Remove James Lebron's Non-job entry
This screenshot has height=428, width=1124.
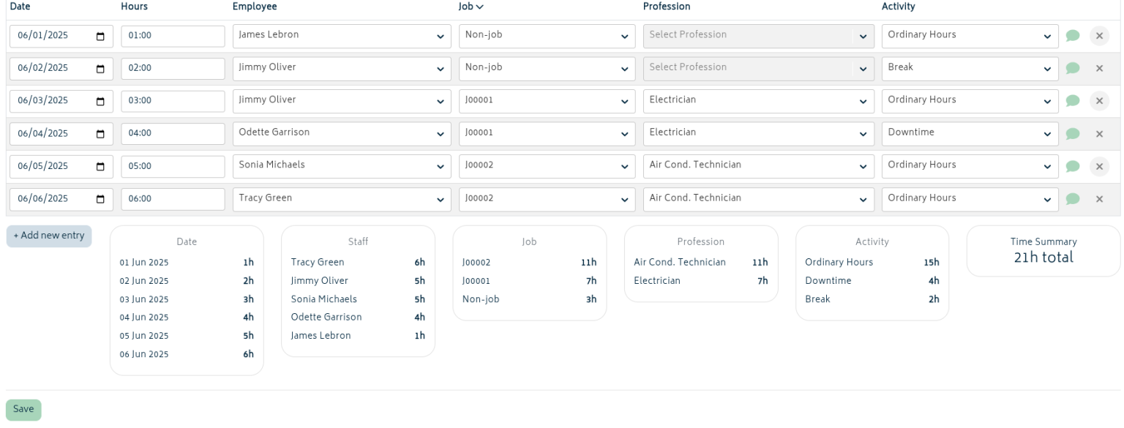[1100, 34]
